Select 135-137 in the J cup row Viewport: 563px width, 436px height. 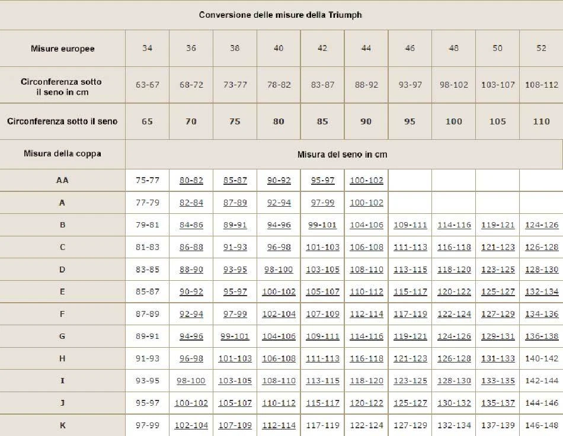point(498,403)
